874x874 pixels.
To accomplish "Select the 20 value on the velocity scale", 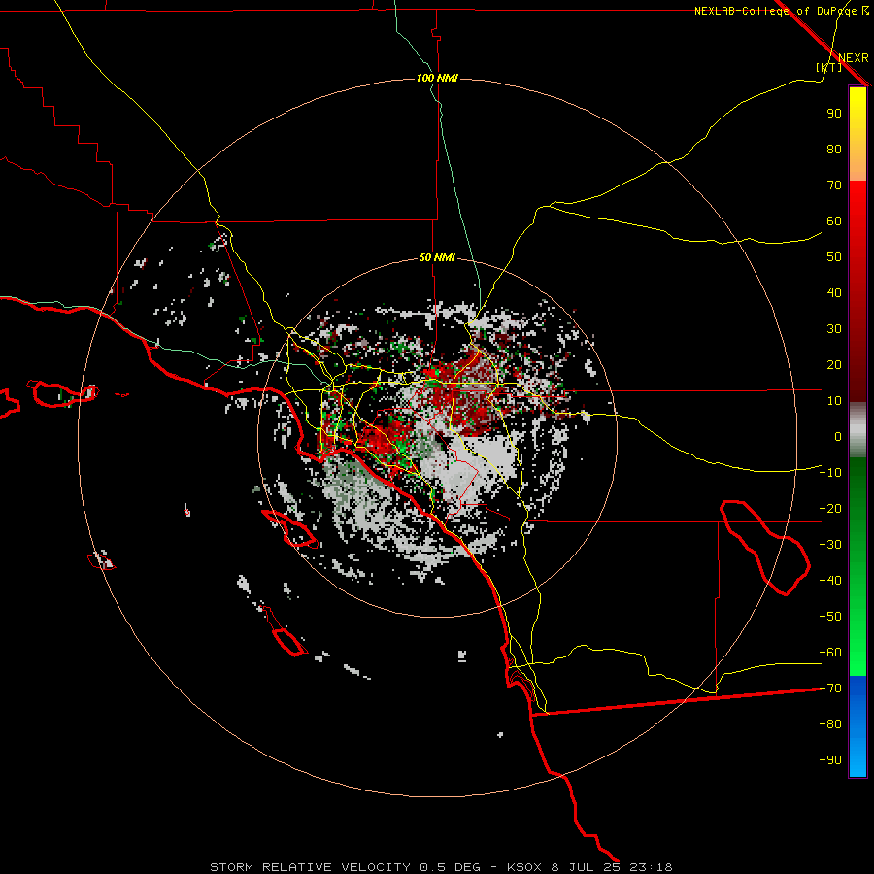I will click(834, 365).
